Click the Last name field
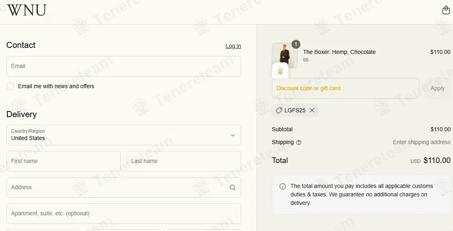Image resolution: width=453 pixels, height=231 pixels. click(x=184, y=161)
